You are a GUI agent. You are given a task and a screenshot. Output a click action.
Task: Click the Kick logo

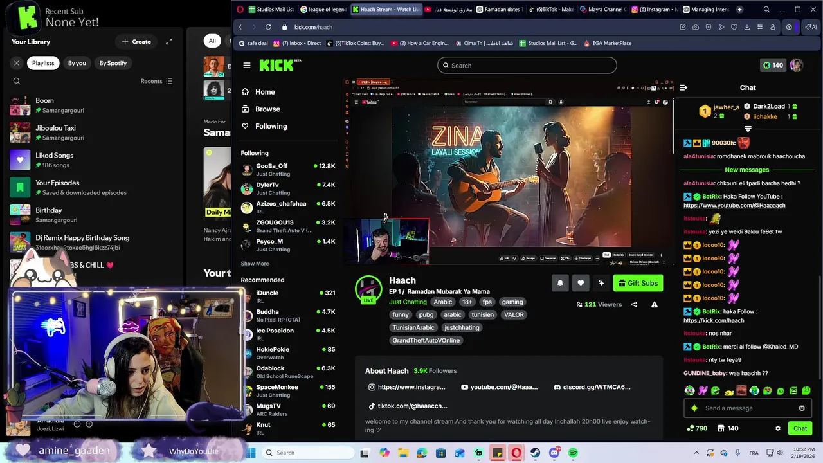280,65
